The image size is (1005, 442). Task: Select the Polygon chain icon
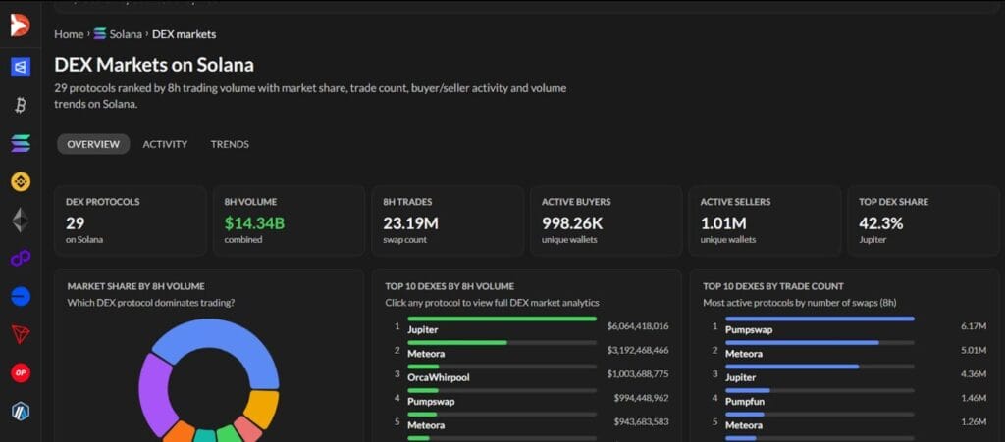(21, 259)
